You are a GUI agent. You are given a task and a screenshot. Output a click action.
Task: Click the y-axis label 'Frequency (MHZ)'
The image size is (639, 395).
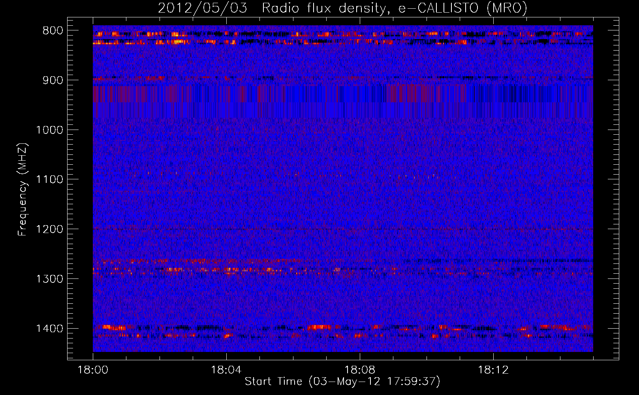pyautogui.click(x=23, y=190)
